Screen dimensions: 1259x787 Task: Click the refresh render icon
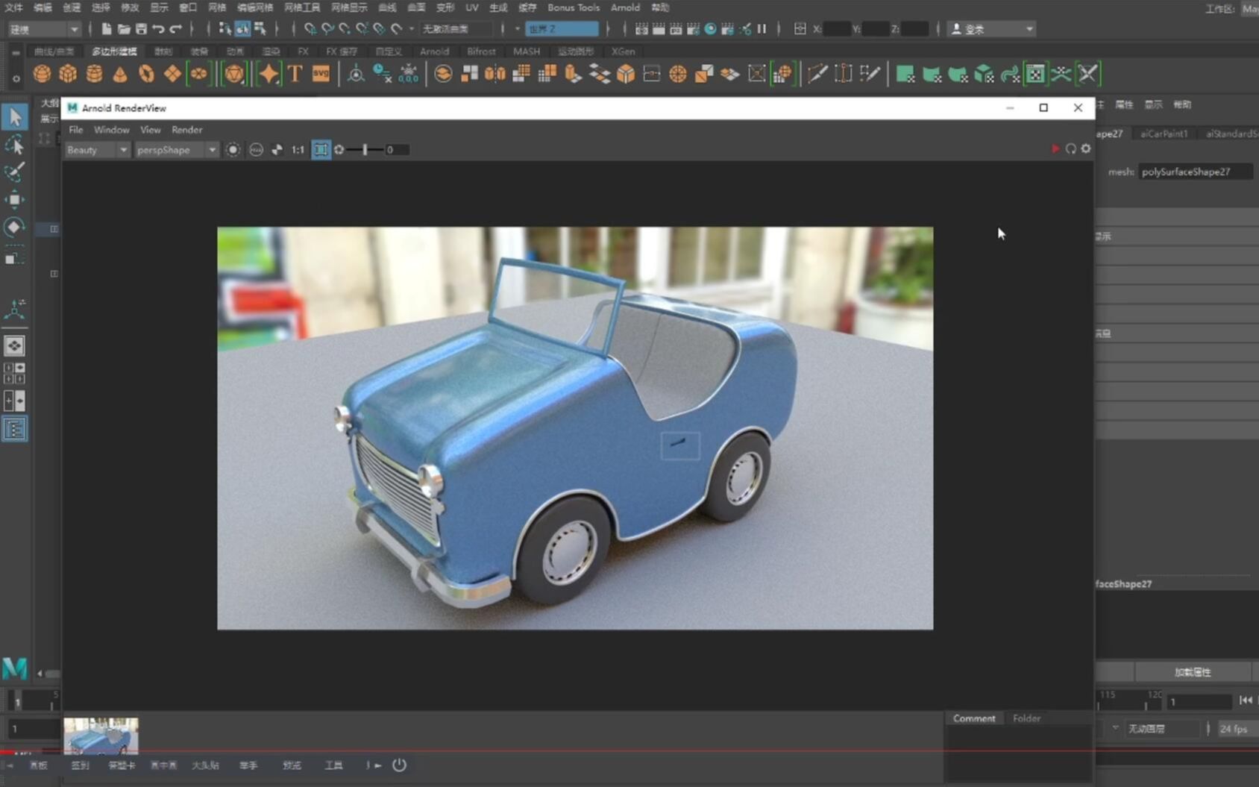pos(1070,149)
